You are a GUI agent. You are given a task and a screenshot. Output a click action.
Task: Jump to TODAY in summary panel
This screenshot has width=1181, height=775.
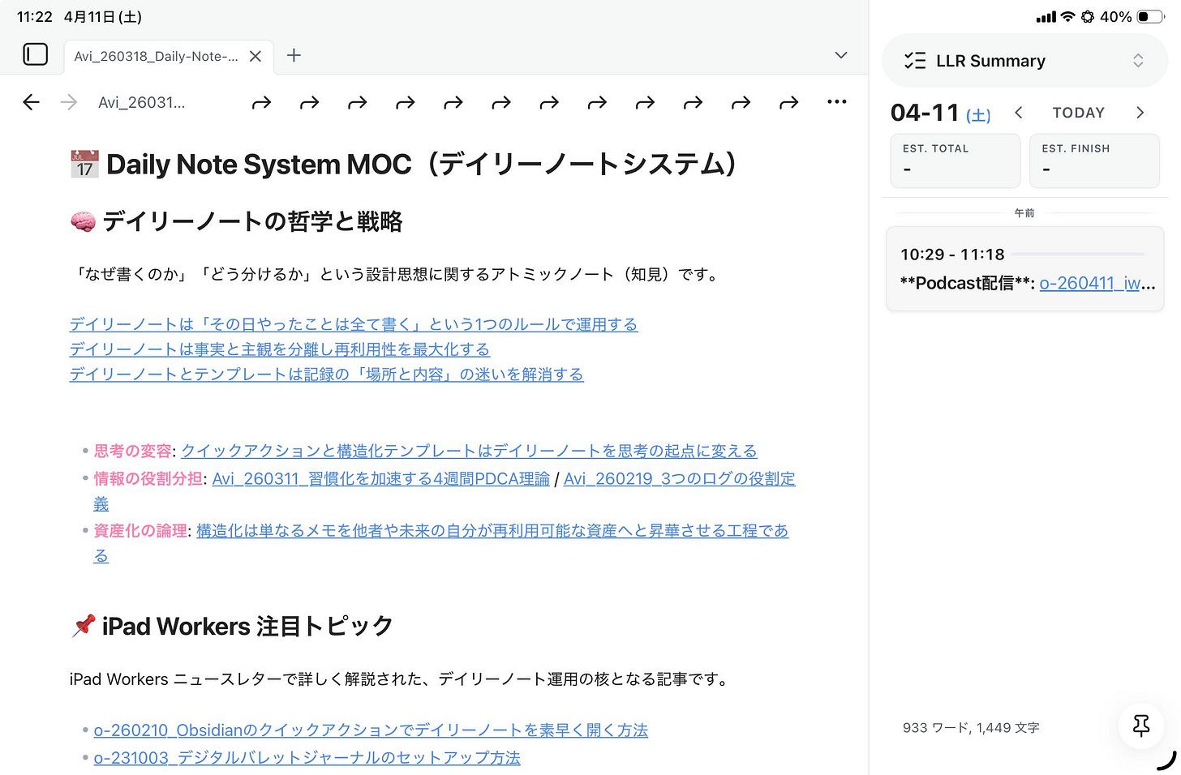coord(1079,113)
